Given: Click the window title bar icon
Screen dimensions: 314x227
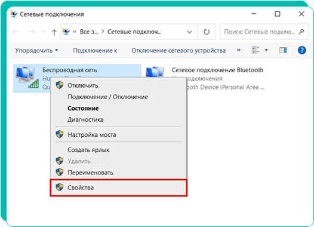Looking at the screenshot, I should click(x=14, y=14).
